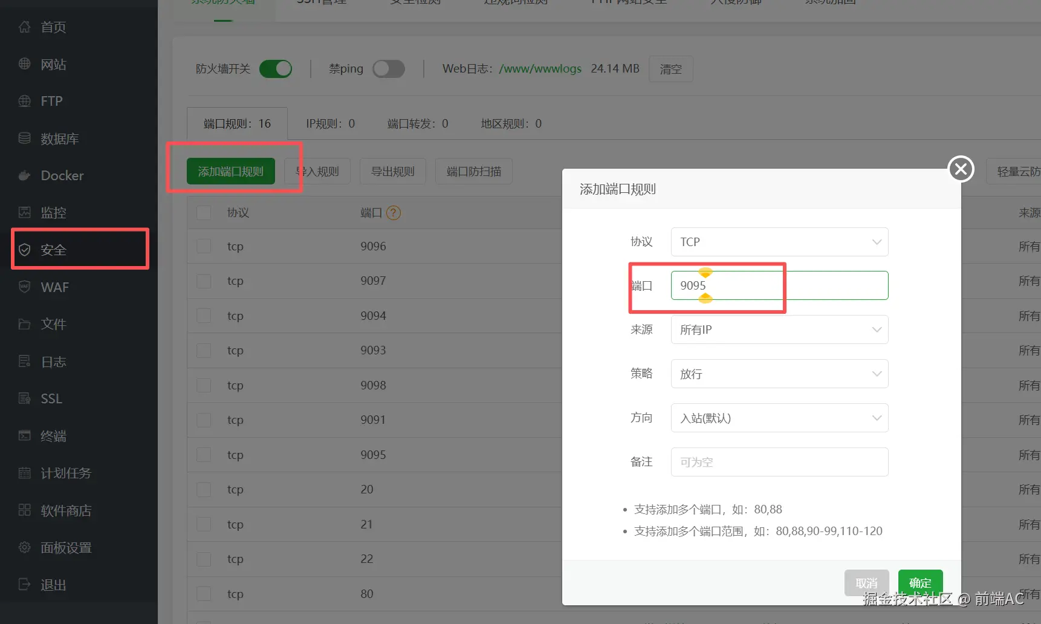The height and width of the screenshot is (624, 1041).
Task: Open the panel settings gear icon
Action: pyautogui.click(x=25, y=548)
